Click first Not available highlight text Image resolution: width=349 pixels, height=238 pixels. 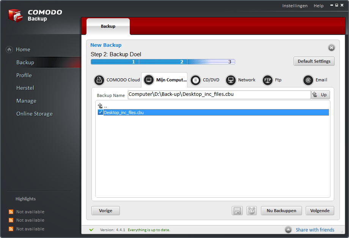(30, 212)
